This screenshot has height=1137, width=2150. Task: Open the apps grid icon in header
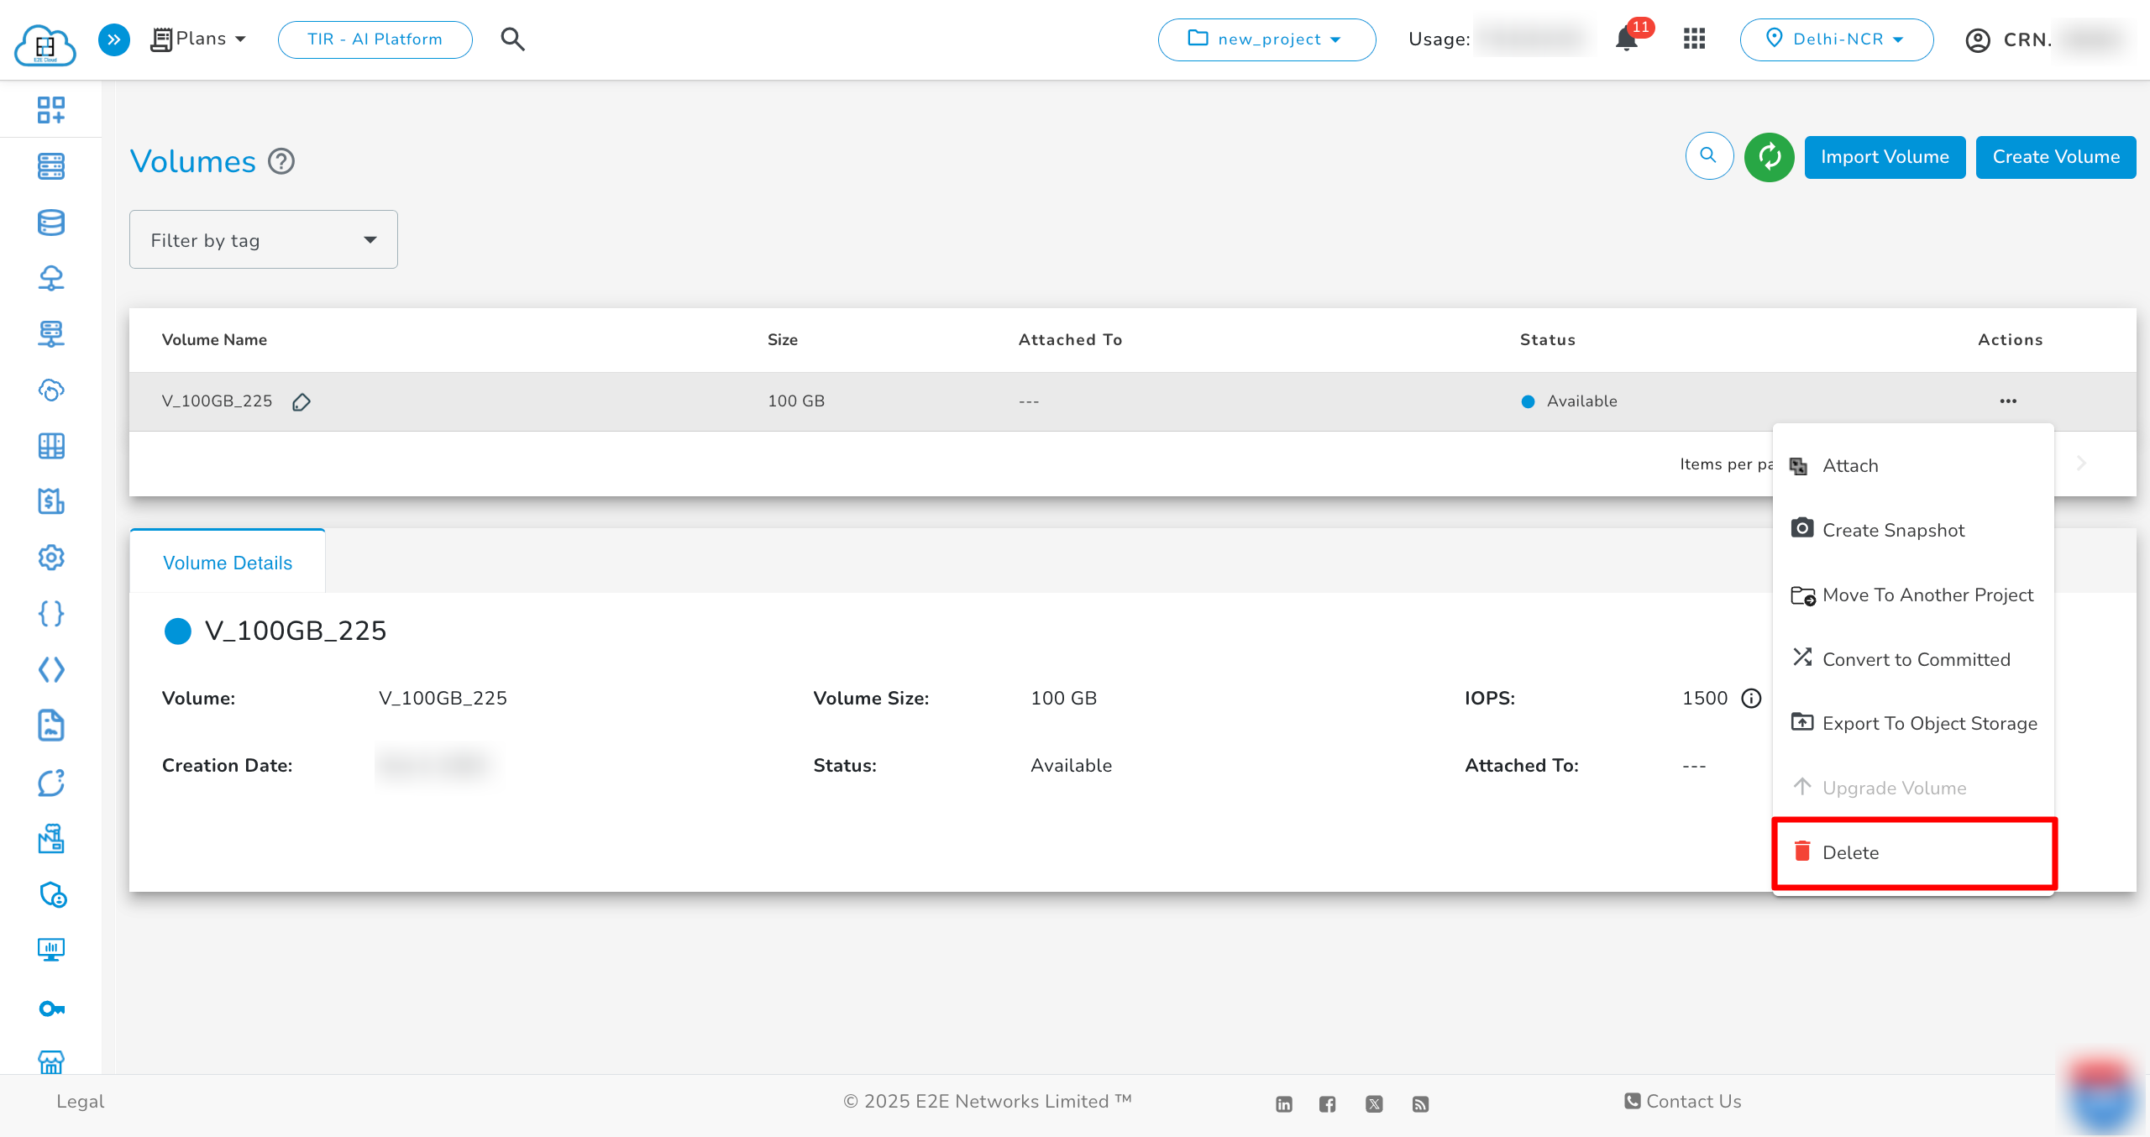[1694, 39]
